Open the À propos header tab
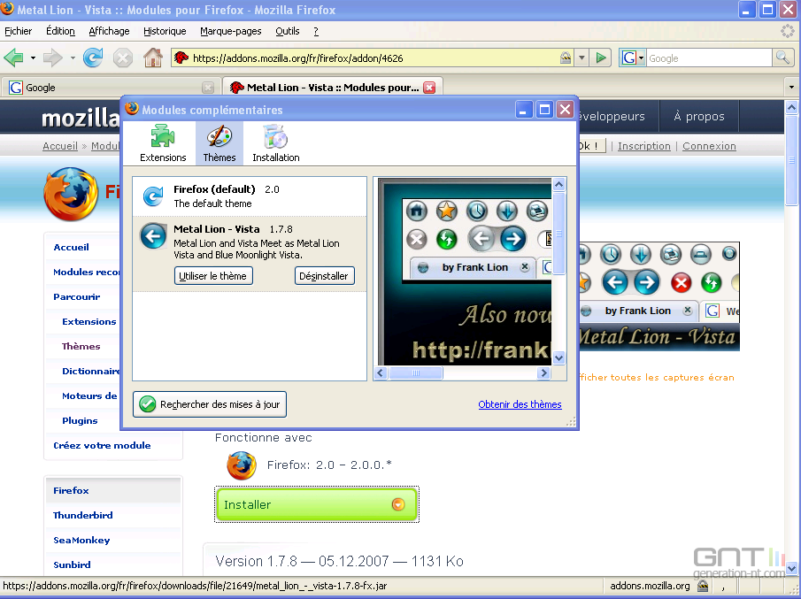801x599 pixels. 699,117
